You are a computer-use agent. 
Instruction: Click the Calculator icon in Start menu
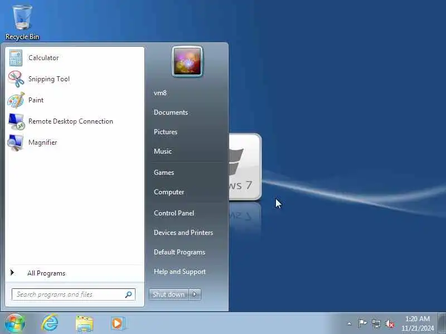click(16, 58)
